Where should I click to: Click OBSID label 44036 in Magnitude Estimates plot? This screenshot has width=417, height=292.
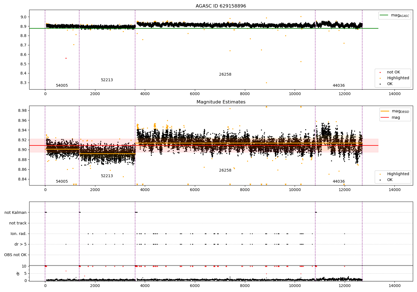pyautogui.click(x=339, y=182)
